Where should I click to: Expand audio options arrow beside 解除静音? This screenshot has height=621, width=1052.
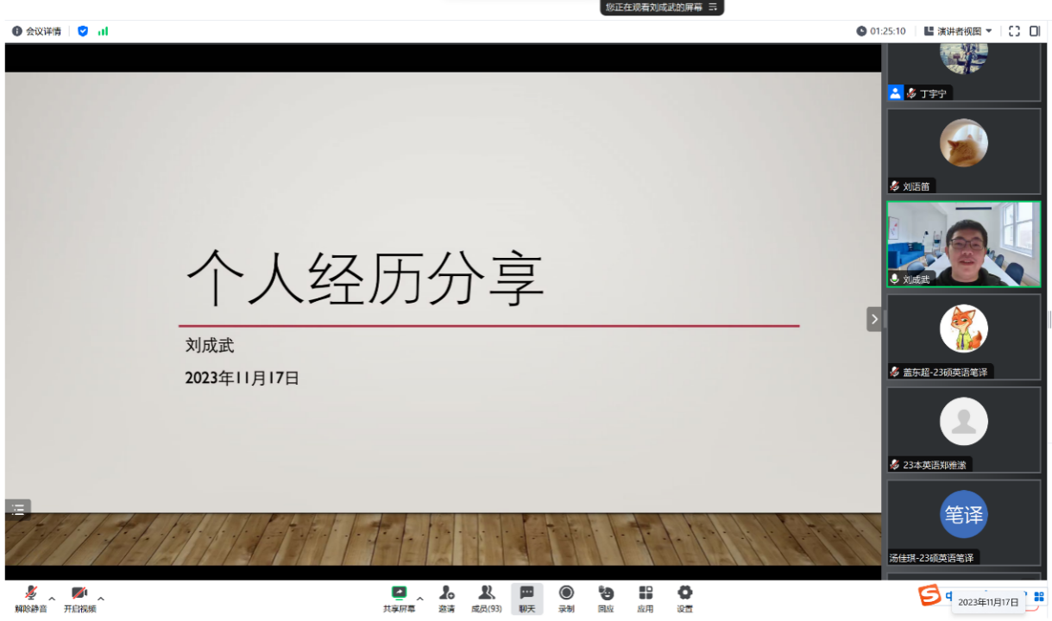(52, 599)
